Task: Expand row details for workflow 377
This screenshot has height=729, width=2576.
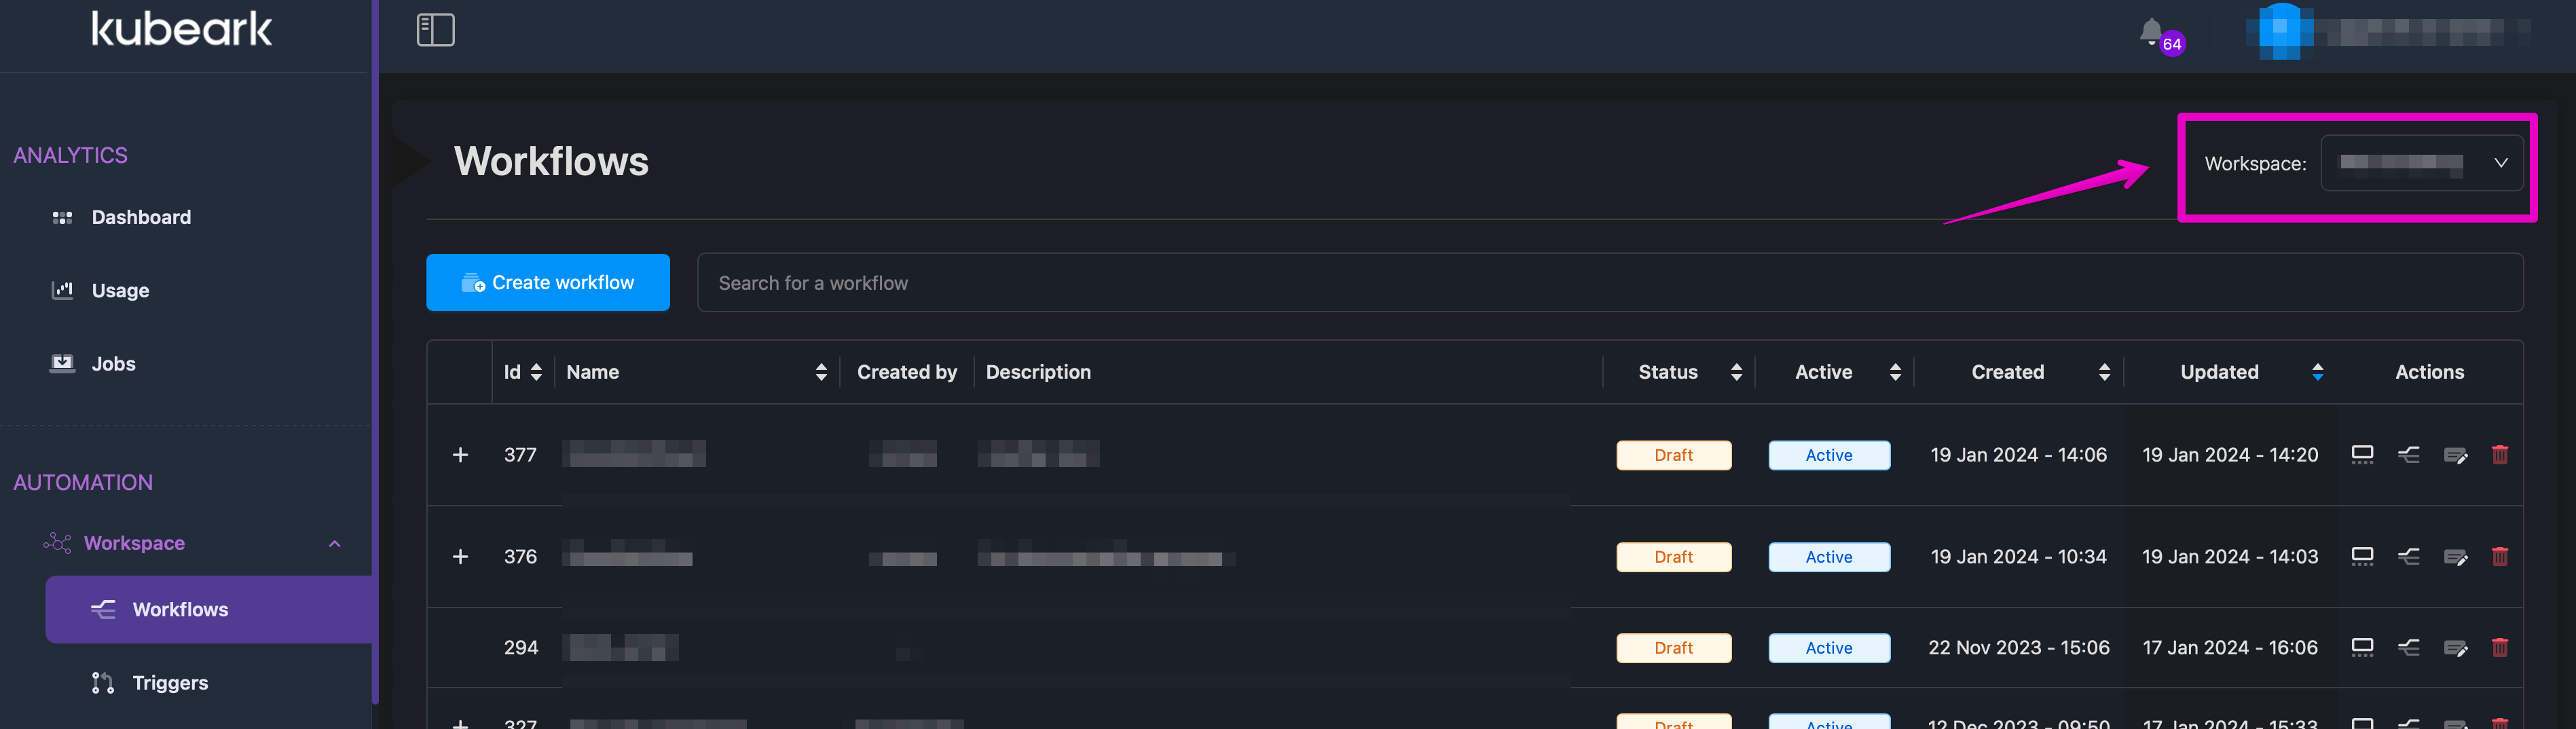Action: coord(460,455)
